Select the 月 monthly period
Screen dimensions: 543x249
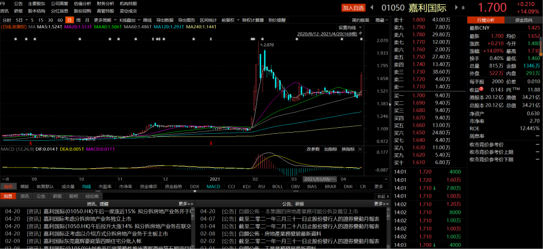tap(87, 20)
